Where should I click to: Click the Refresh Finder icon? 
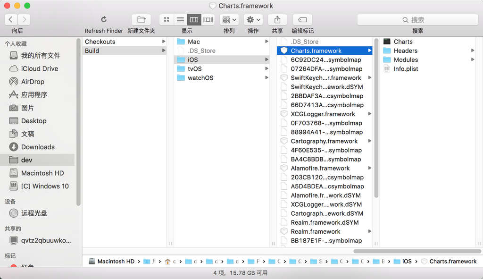click(x=104, y=20)
